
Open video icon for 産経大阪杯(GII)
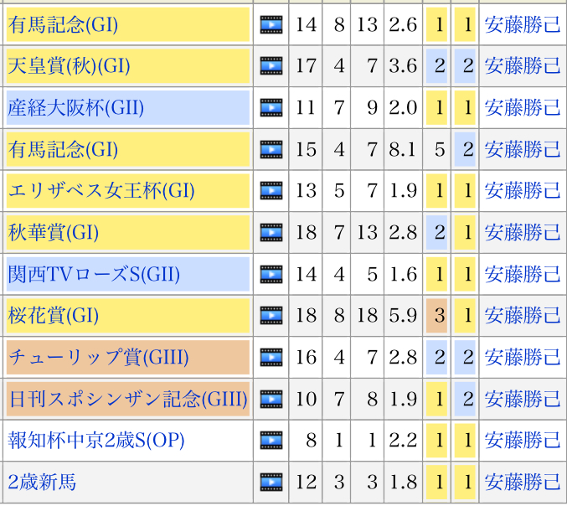271,108
